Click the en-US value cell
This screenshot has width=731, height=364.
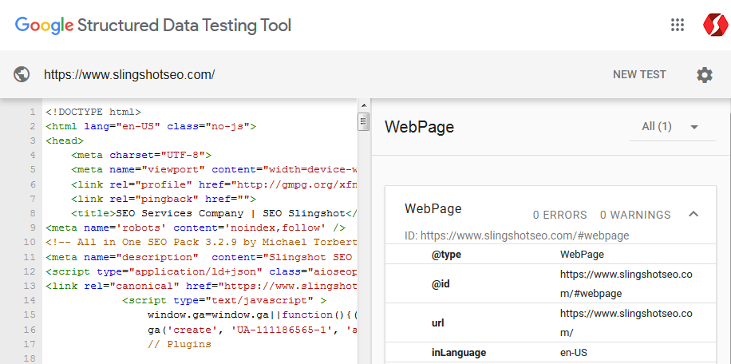(574, 352)
